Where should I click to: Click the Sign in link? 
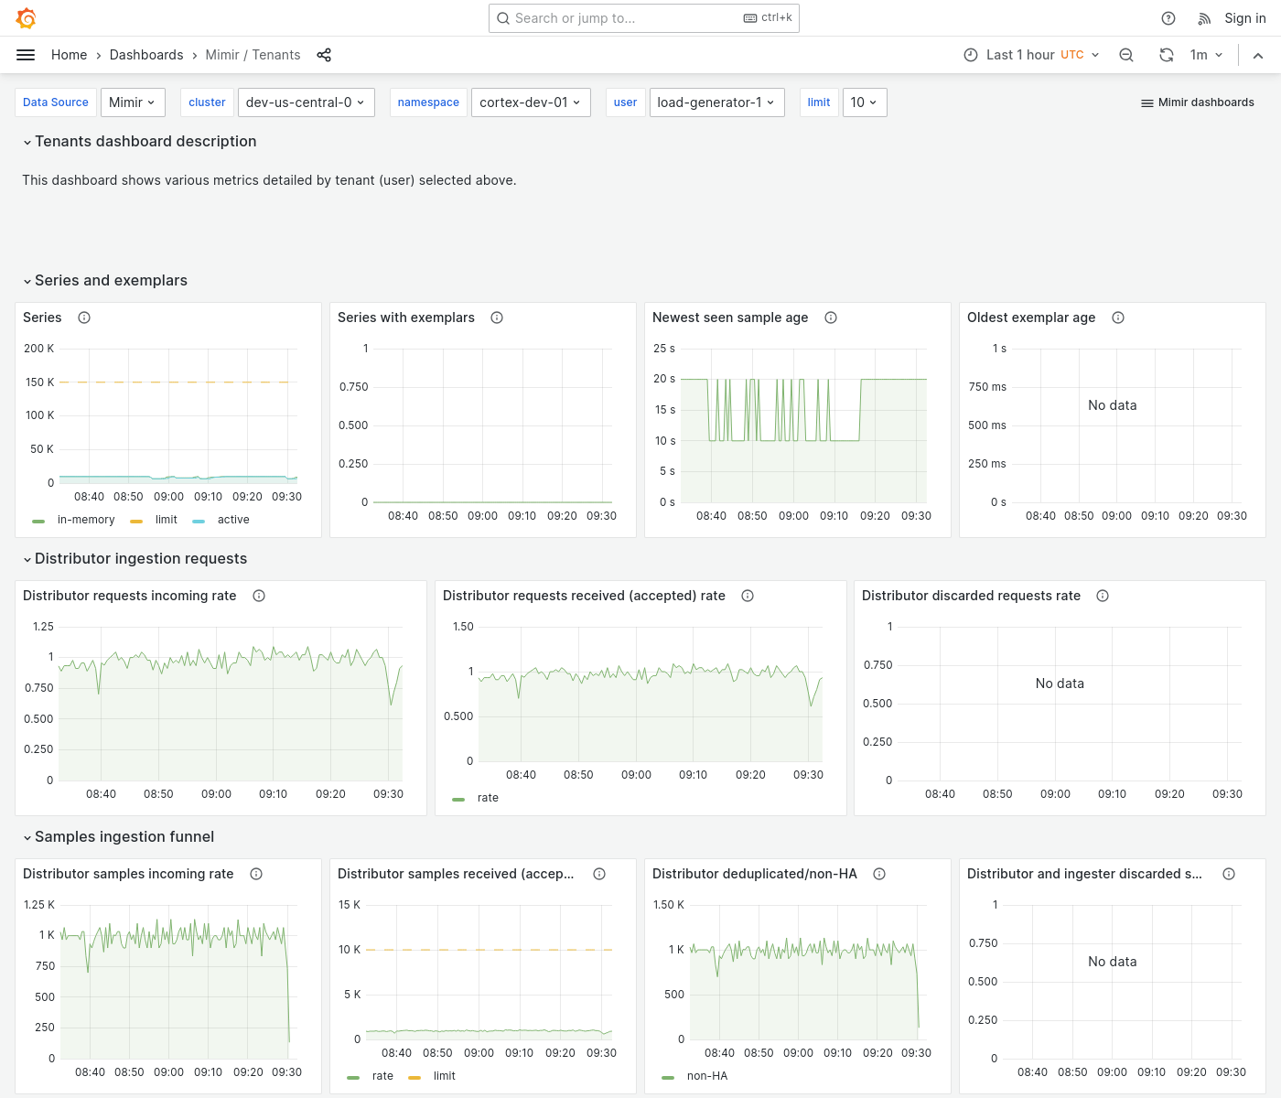click(1244, 18)
